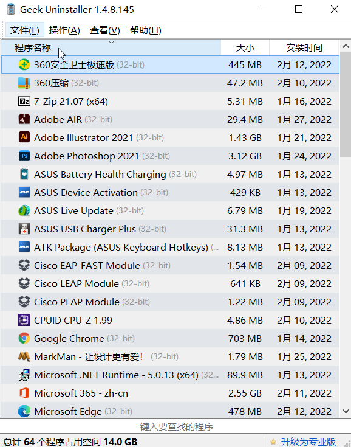Image resolution: width=351 pixels, height=447 pixels.
Task: Select the ASUS Live Update globe icon
Action: 24,210
